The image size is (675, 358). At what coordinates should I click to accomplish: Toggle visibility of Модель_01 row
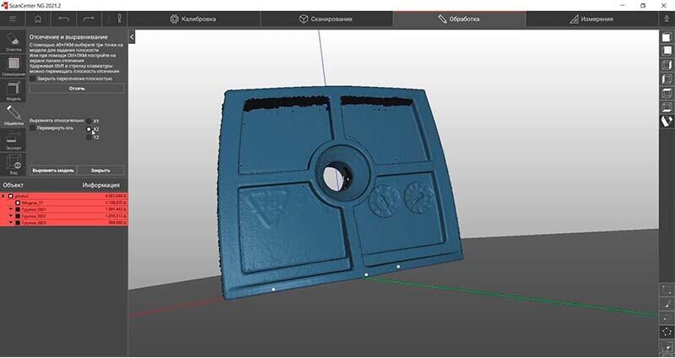pyautogui.click(x=18, y=203)
